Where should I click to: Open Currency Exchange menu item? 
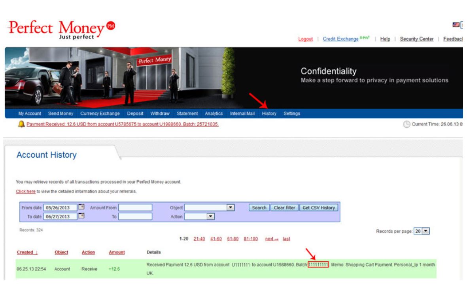click(100, 114)
